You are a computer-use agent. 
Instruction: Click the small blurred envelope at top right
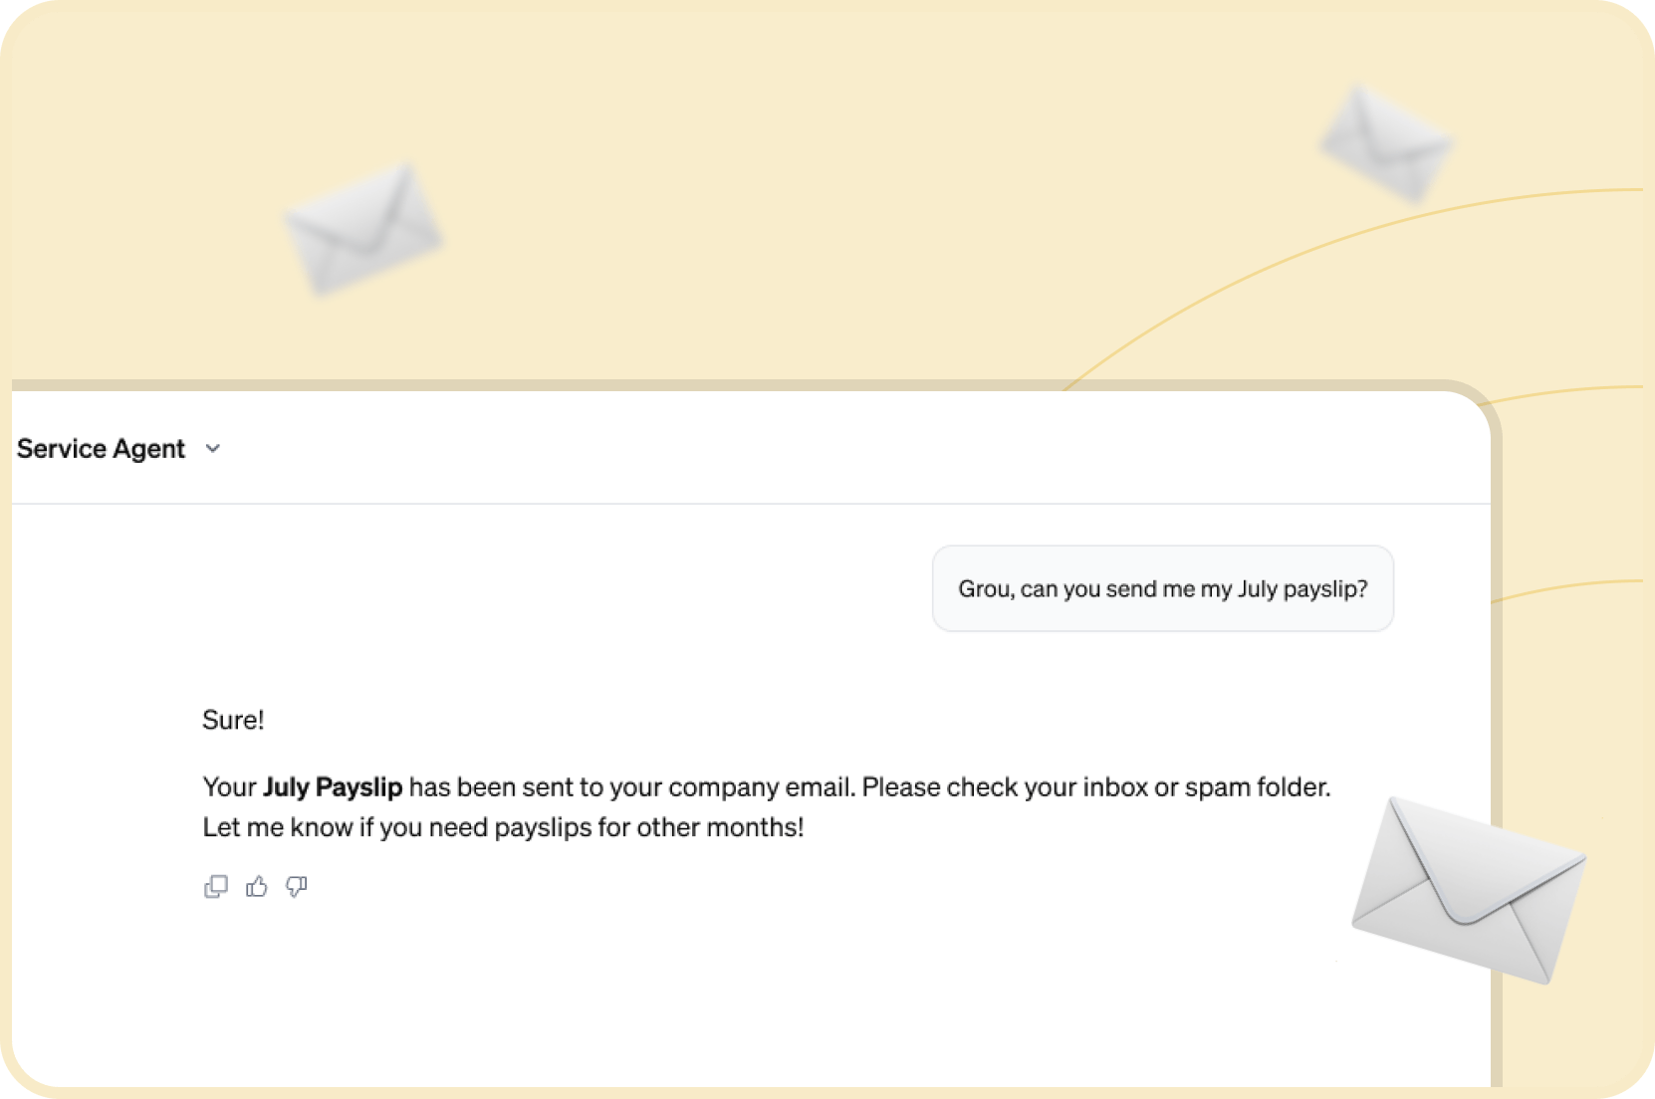coord(1385,143)
